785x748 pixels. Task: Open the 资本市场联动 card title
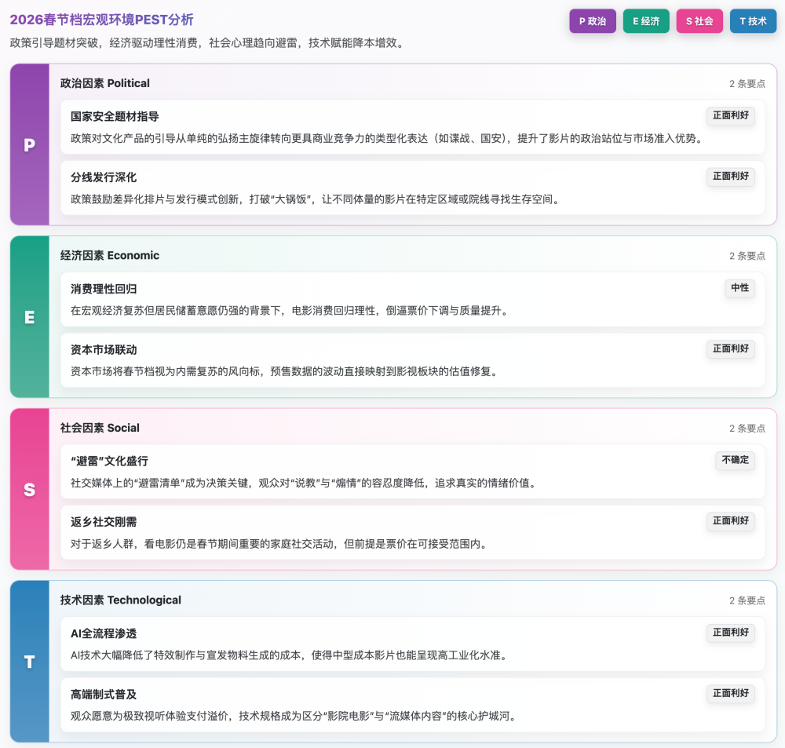click(x=104, y=349)
